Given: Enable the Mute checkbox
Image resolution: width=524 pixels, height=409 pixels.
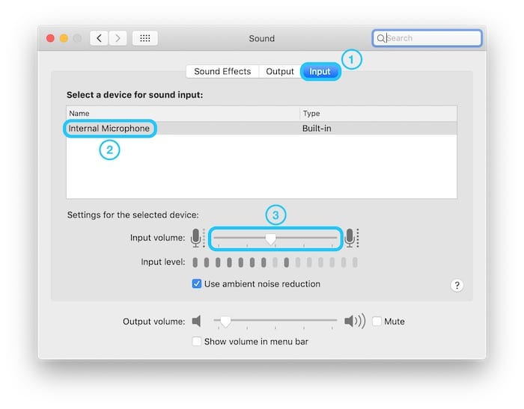Looking at the screenshot, I should pyautogui.click(x=377, y=322).
